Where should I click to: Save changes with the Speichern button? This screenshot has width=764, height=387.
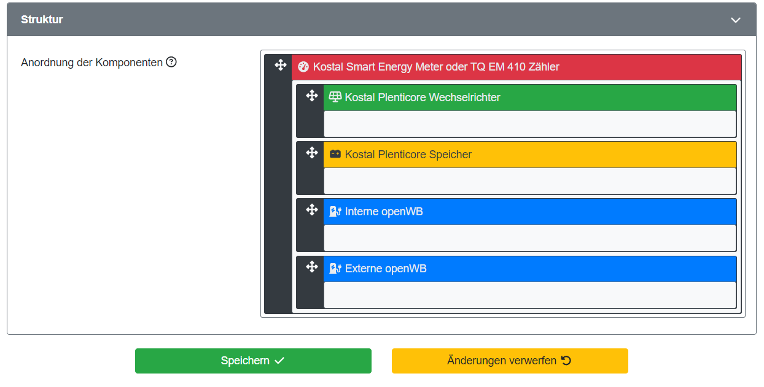pos(253,361)
